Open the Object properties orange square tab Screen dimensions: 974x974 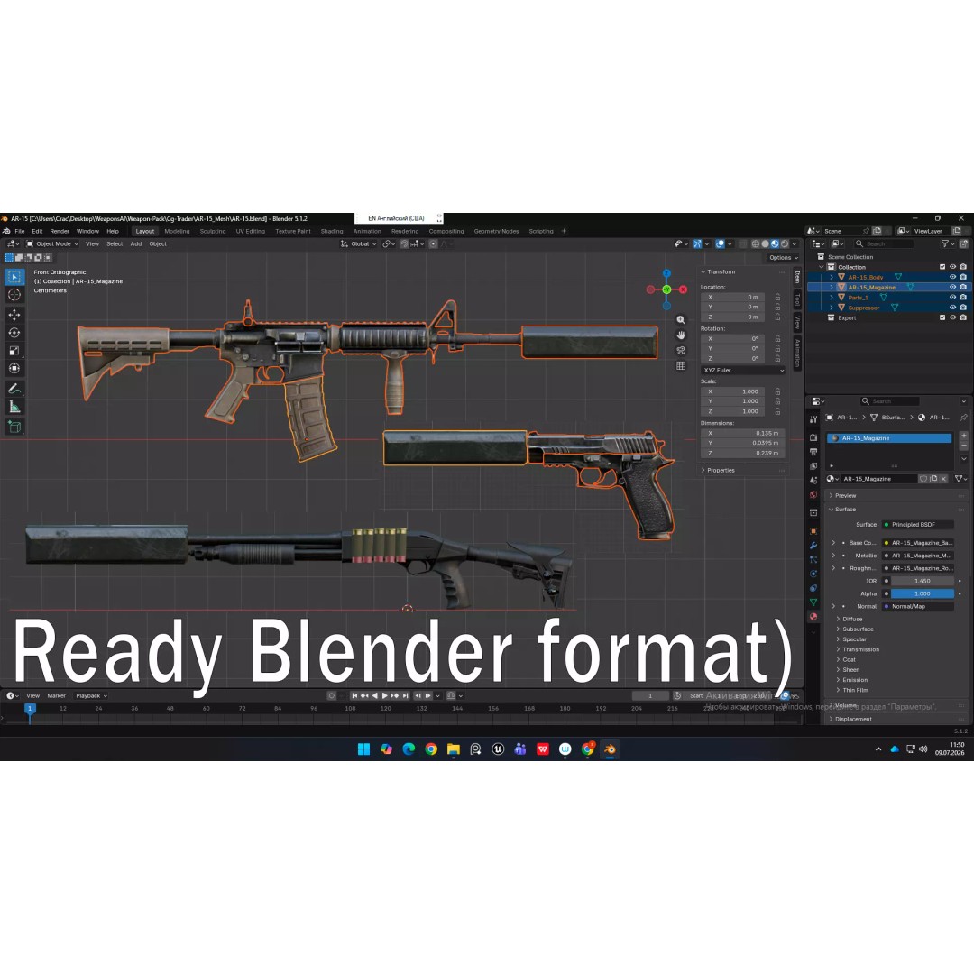tap(813, 531)
